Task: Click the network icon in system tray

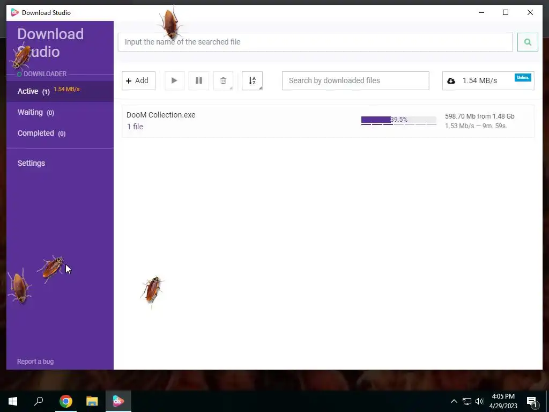Action: tap(467, 401)
